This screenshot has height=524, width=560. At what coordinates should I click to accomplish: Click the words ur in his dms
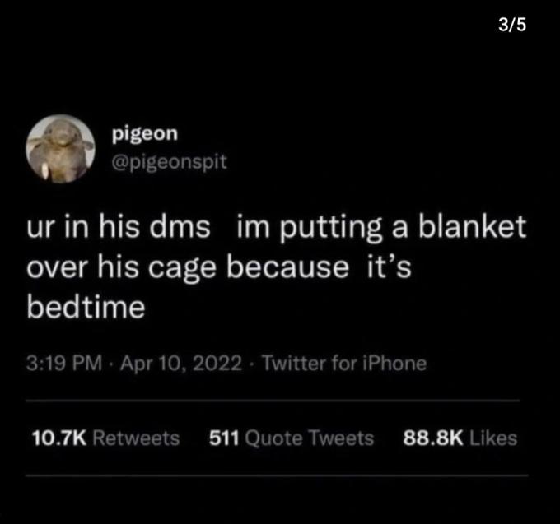pos(119,227)
